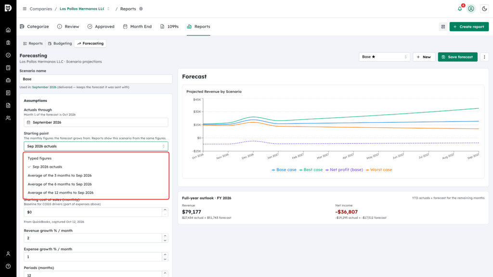Click the Revenue growth % / month field
Viewport: 493px width, 277px height.
[93, 238]
